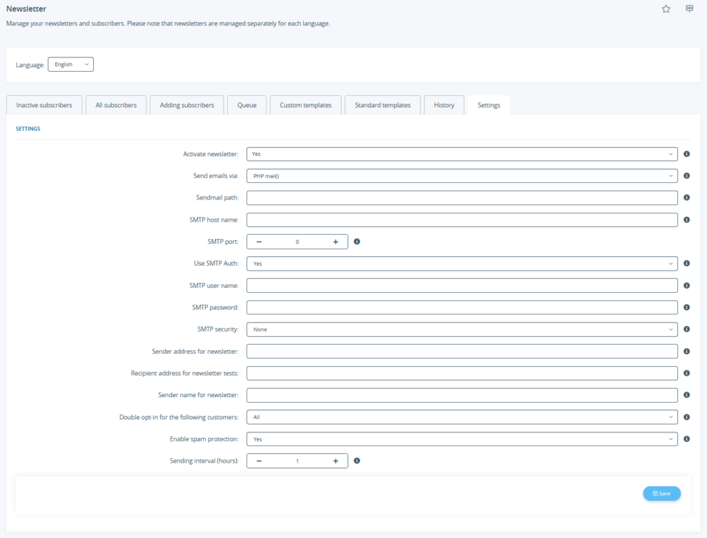Decrease sending interval with the minus button
The height and width of the screenshot is (538, 707).
click(x=258, y=461)
